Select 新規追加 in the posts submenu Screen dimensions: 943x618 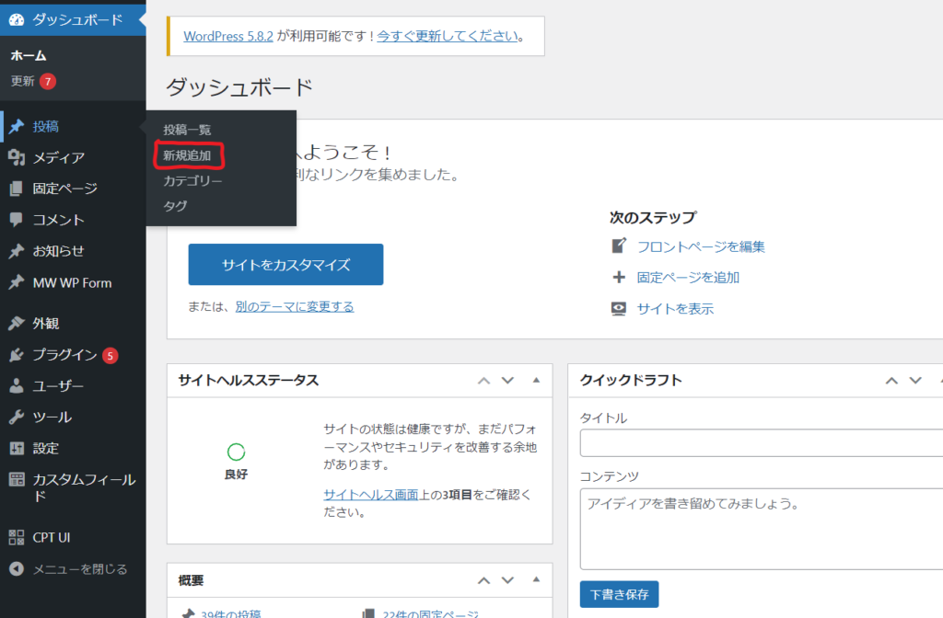[187, 156]
